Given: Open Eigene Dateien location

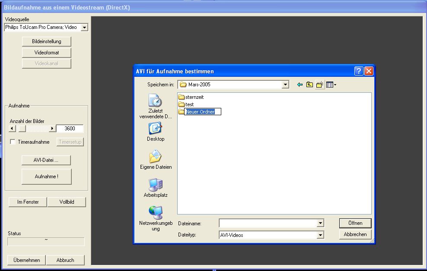Looking at the screenshot, I should [x=156, y=160].
